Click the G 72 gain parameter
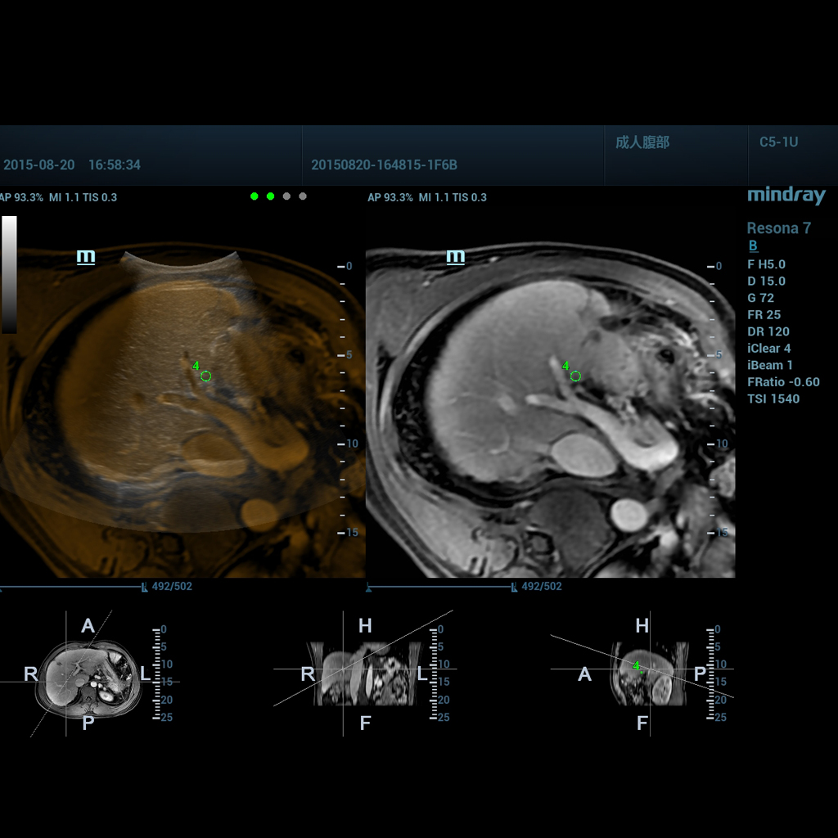The image size is (838, 838). click(760, 298)
